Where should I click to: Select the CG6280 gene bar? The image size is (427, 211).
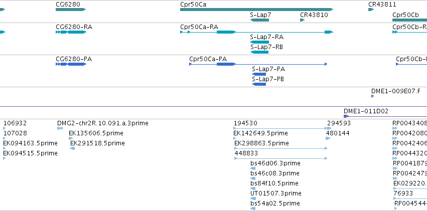71,10
